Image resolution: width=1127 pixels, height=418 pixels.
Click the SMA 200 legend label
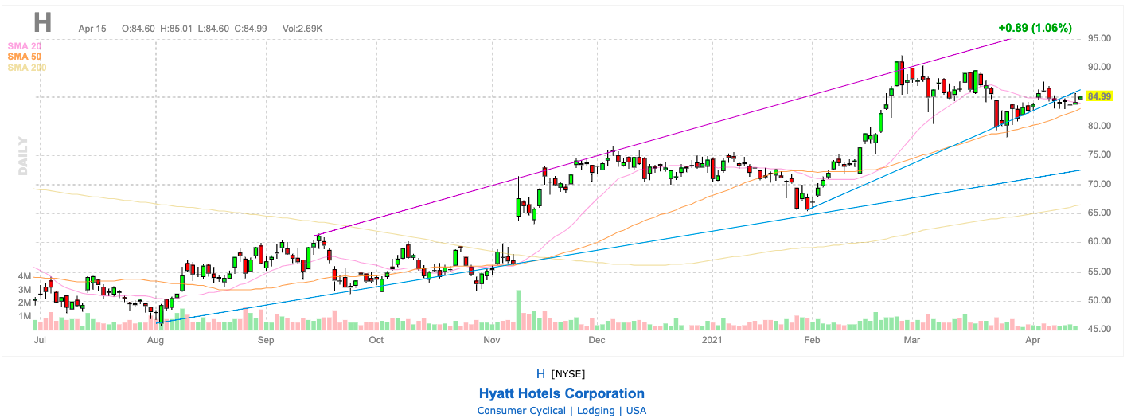(x=27, y=68)
